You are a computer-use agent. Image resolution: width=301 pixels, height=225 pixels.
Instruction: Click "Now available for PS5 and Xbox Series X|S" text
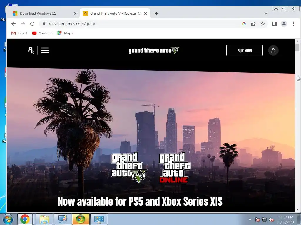[140, 202]
